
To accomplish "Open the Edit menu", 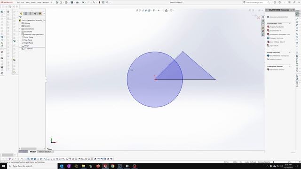I will tap(23, 2).
